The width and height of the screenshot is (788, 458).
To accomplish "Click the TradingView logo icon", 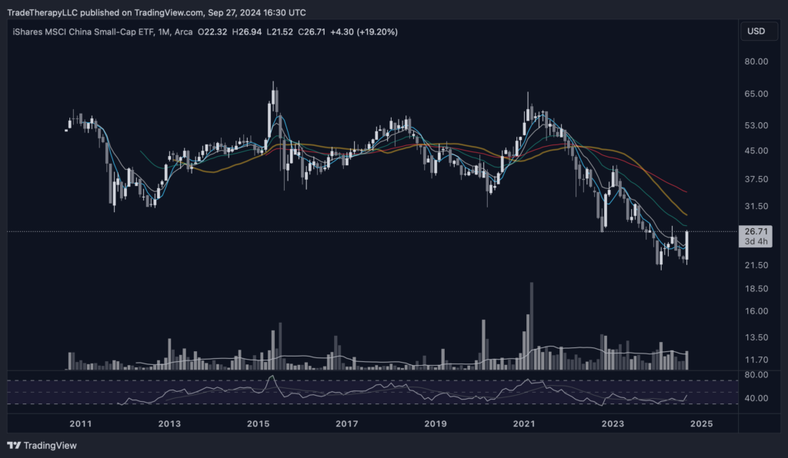I will click(14, 445).
